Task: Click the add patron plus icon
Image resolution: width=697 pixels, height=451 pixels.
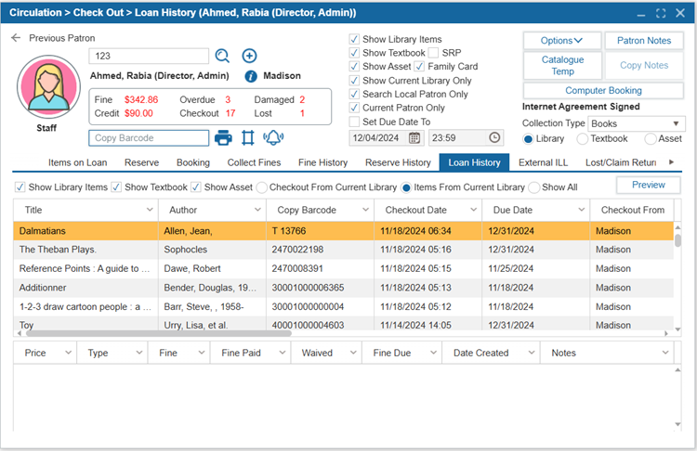Action: 249,56
